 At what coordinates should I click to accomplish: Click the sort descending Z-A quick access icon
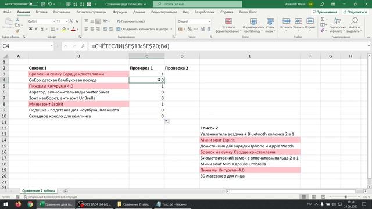pos(82,4)
